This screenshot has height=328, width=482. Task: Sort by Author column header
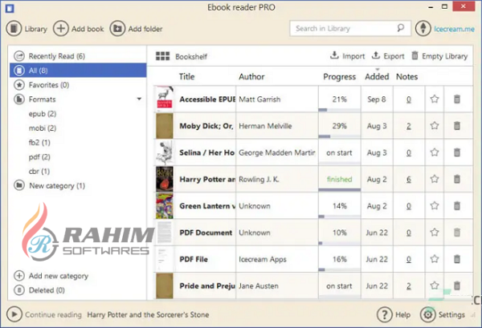coord(251,76)
